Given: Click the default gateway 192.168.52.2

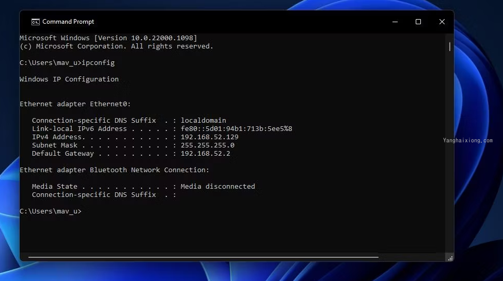Looking at the screenshot, I should point(206,154).
